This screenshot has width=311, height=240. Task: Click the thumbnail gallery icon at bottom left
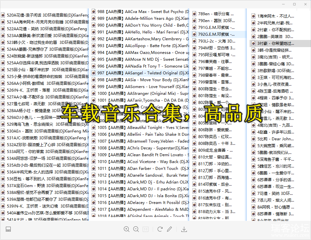pos(8,229)
